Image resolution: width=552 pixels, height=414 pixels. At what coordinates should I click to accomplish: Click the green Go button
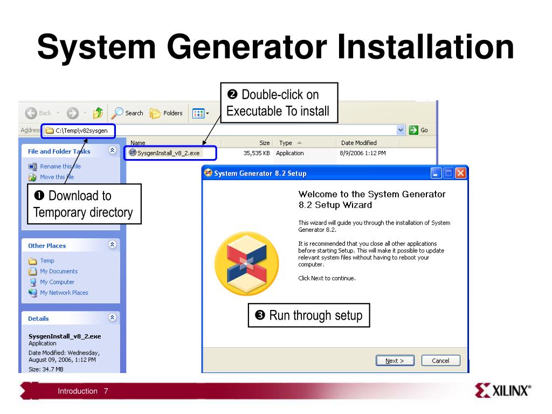click(x=418, y=130)
